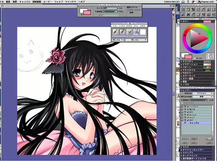Screen dimensions: 217x161
Task: Enable the 直線 radio button
Action: [128, 13]
